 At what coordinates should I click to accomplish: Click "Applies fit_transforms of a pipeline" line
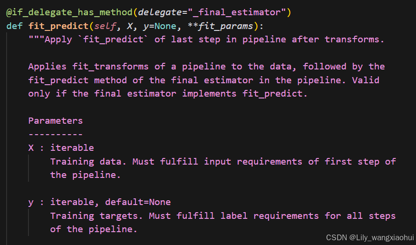pyautogui.click(x=206, y=67)
